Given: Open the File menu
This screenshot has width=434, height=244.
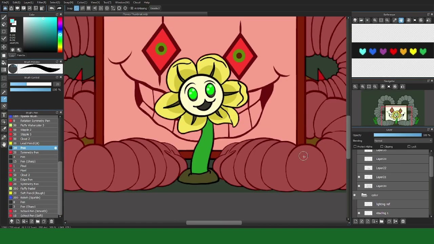Looking at the screenshot, I should click(x=5, y=2).
